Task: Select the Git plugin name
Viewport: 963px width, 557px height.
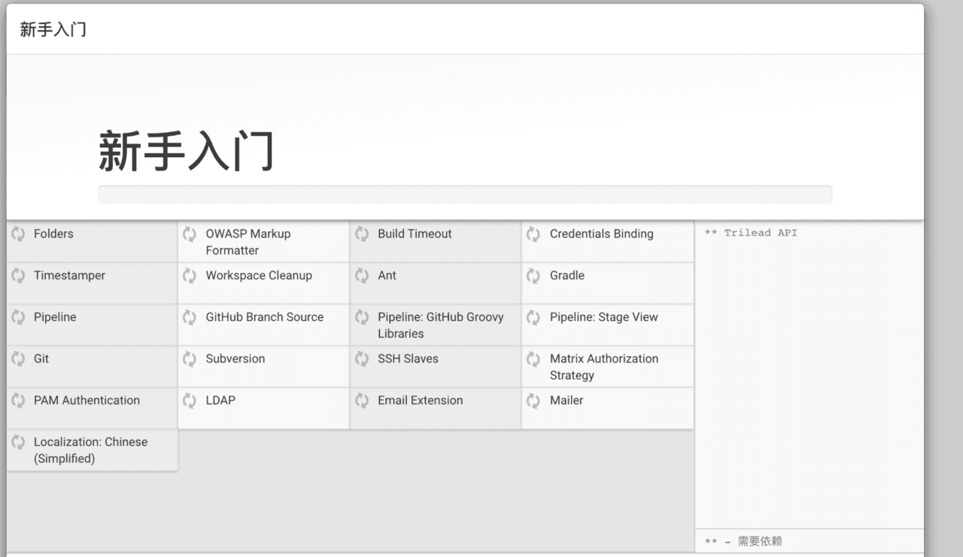Action: [41, 359]
